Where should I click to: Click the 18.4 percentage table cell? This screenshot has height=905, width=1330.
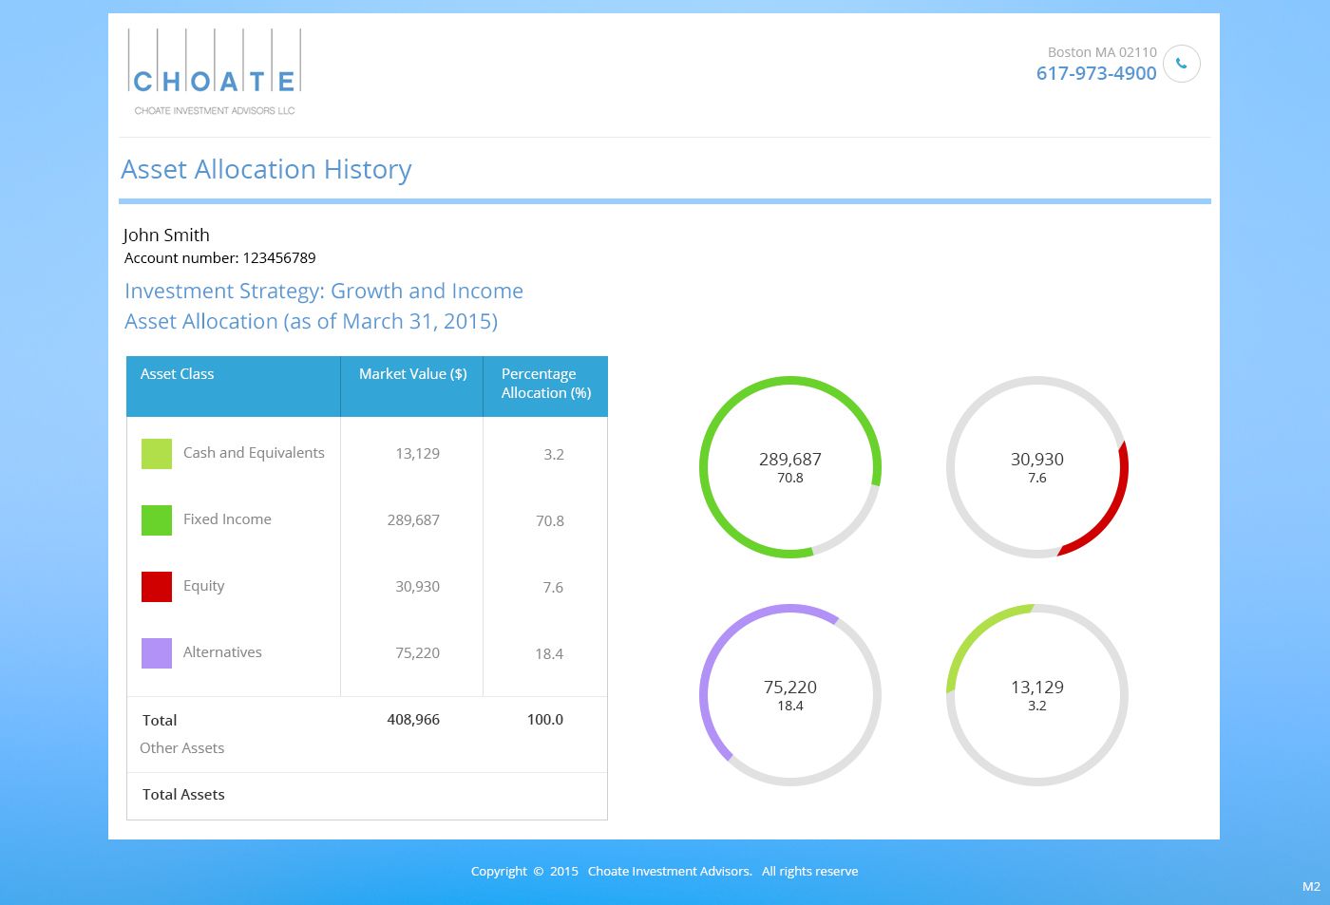click(x=549, y=654)
